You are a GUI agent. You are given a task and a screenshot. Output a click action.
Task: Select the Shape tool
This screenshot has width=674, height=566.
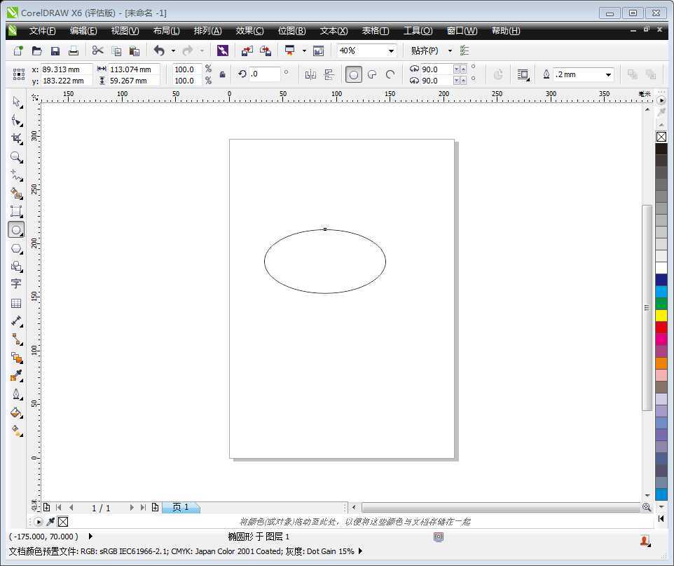point(17,120)
